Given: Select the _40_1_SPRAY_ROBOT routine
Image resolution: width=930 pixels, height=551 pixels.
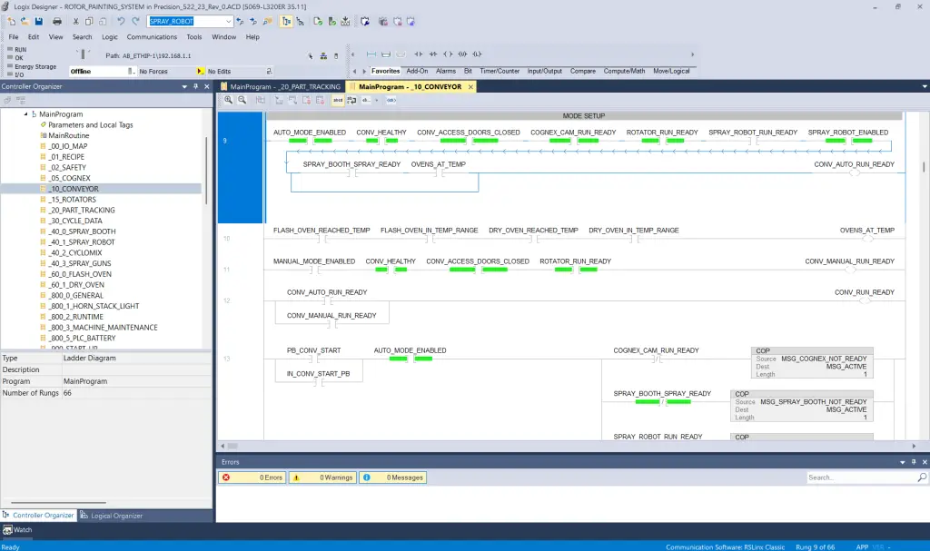Looking at the screenshot, I should (x=82, y=242).
